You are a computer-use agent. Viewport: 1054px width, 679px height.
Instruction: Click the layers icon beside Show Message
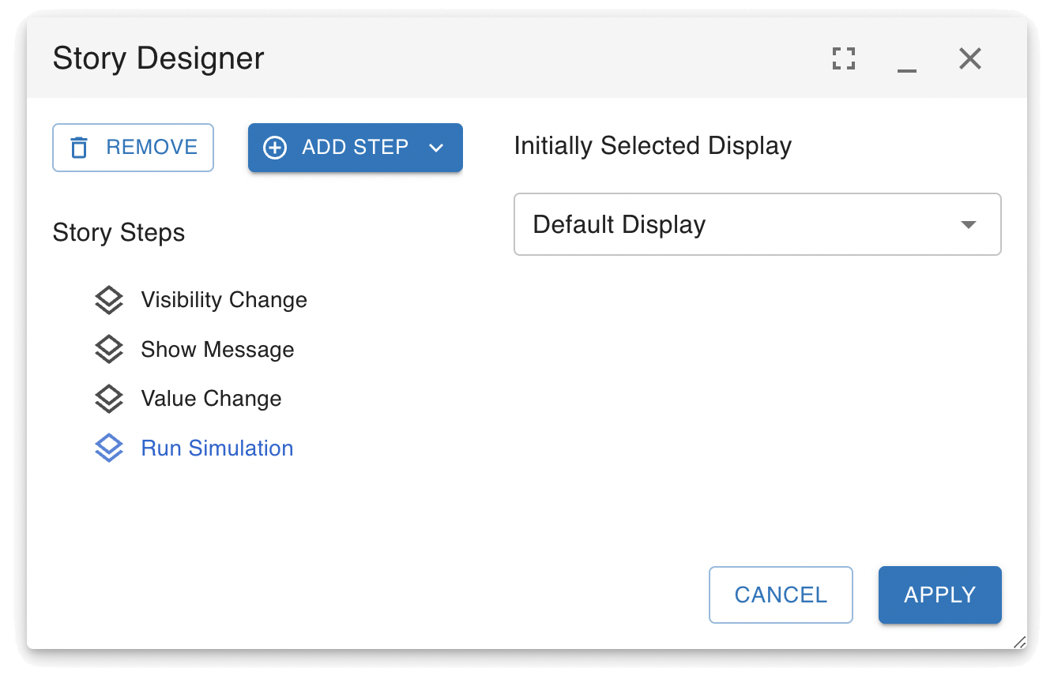(109, 350)
